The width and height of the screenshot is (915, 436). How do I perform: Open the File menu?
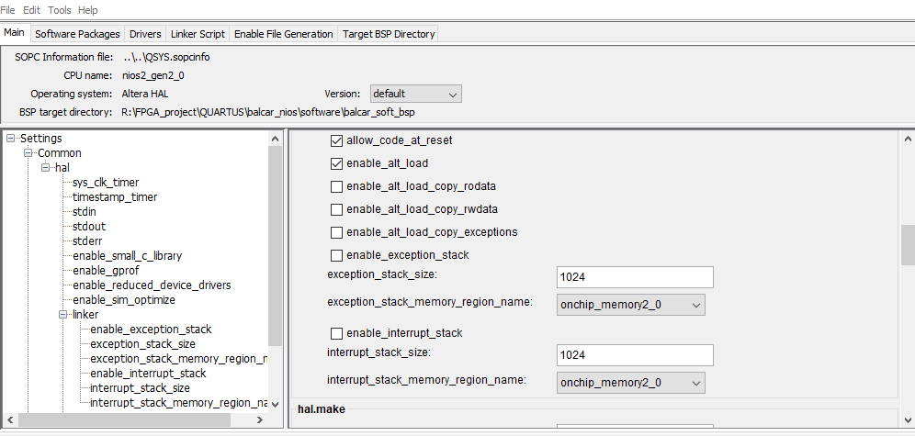click(7, 9)
